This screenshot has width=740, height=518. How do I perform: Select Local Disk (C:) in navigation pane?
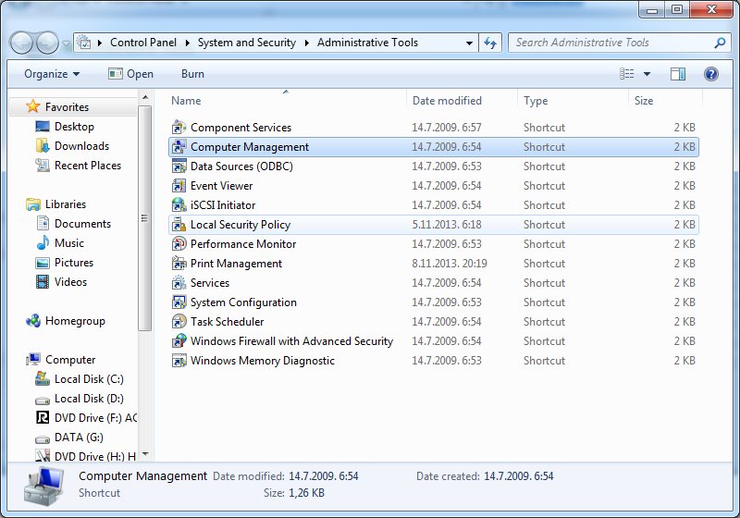coord(88,379)
